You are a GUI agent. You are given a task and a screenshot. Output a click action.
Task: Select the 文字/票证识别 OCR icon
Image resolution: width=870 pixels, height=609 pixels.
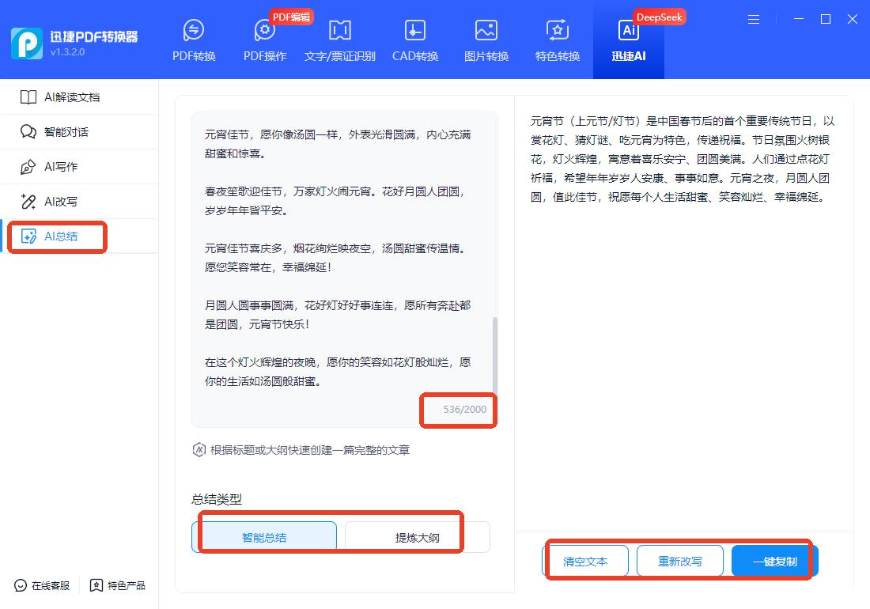(x=340, y=32)
